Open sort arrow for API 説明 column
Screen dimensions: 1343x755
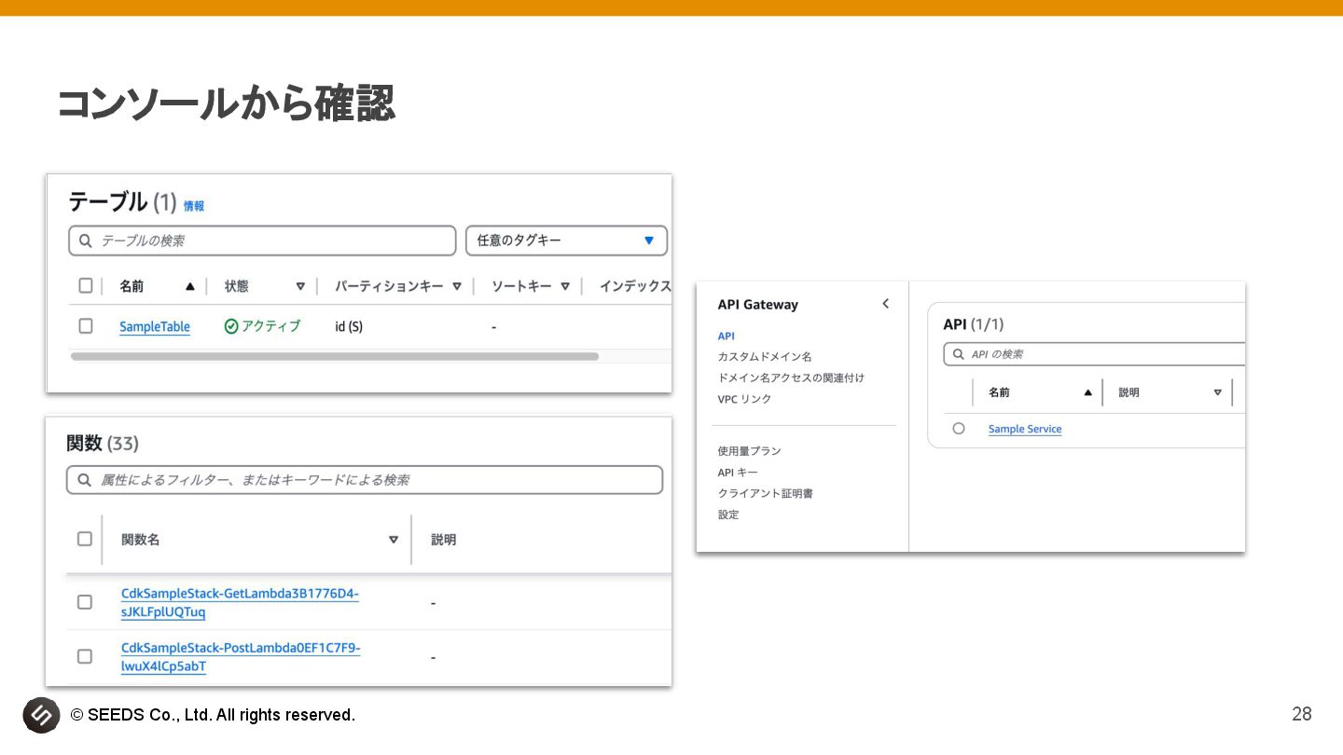pos(1217,392)
